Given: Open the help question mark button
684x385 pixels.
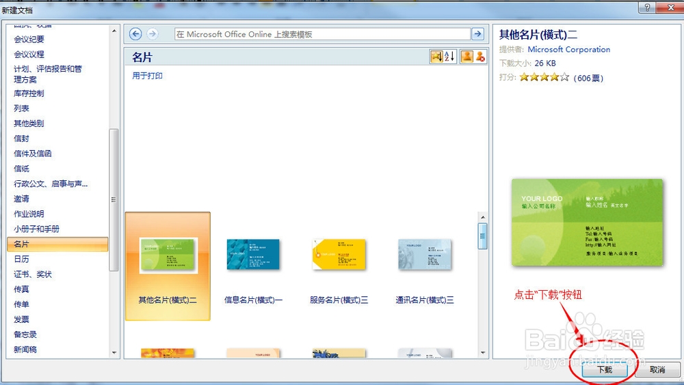Looking at the screenshot, I should (647, 8).
